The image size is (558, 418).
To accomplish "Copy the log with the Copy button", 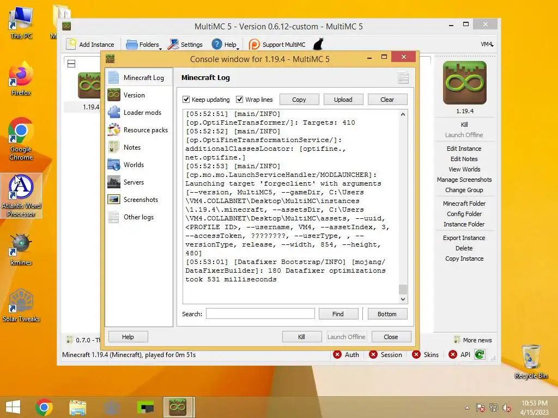I will click(299, 100).
